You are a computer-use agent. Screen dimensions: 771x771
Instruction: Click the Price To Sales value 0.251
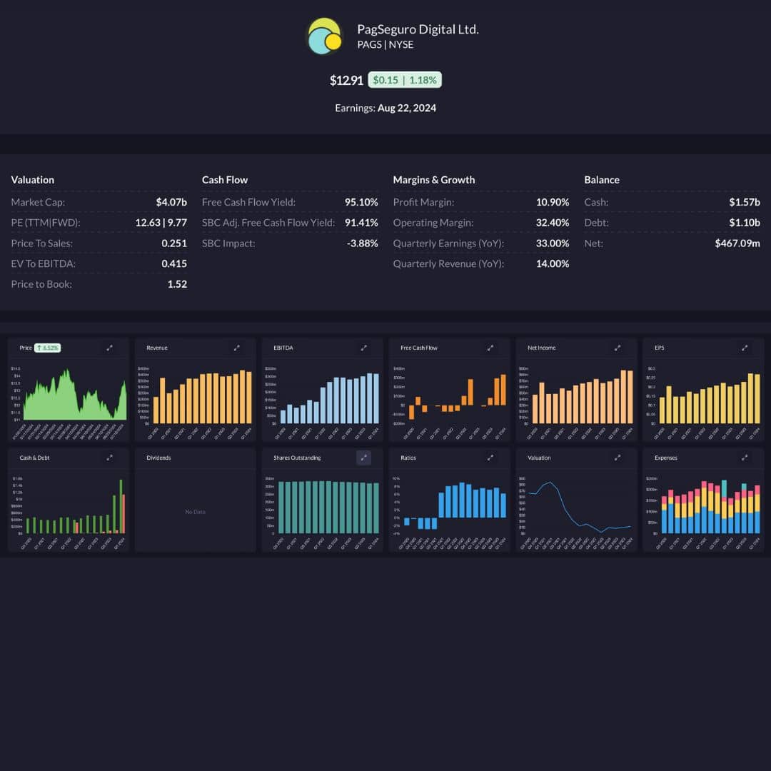click(174, 243)
